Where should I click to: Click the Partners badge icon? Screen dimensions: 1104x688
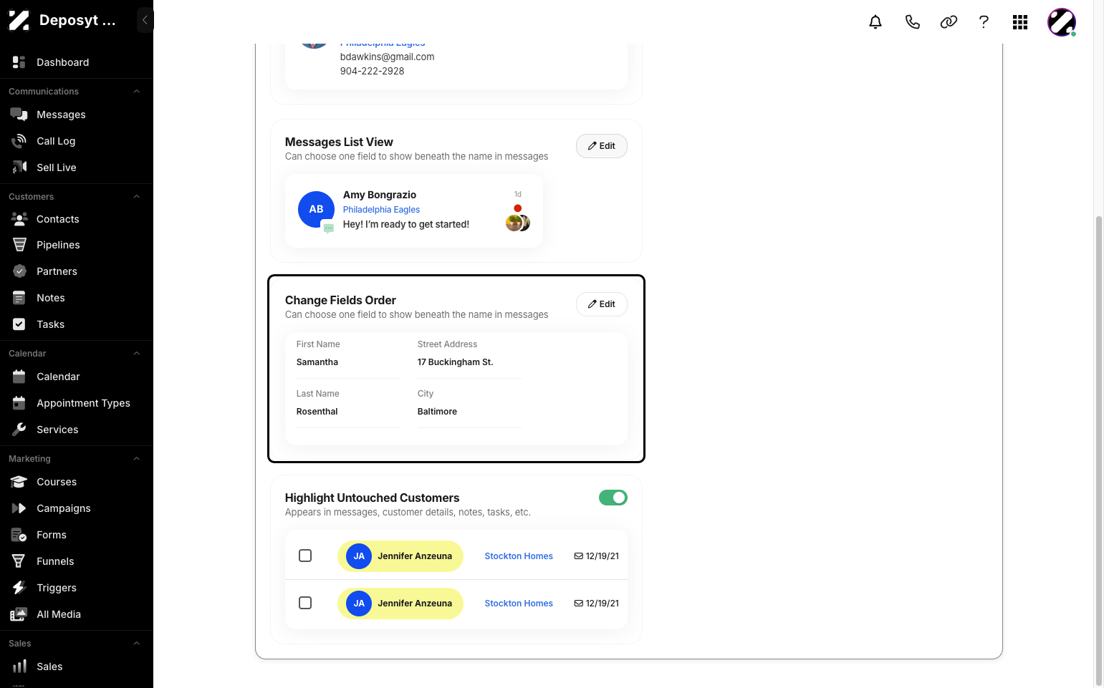pyautogui.click(x=19, y=271)
